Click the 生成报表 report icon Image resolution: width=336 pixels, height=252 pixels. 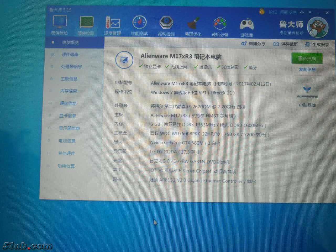tap(307, 44)
